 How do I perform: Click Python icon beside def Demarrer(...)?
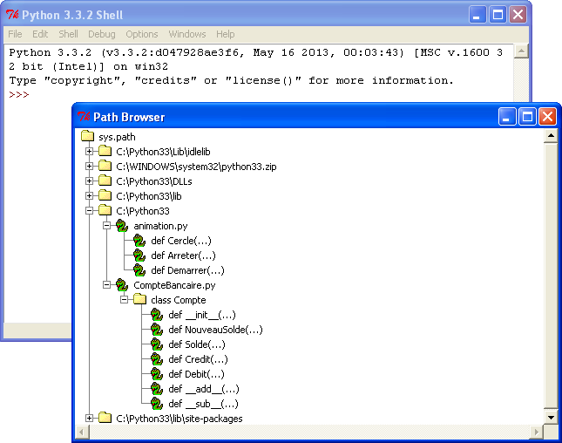(139, 270)
